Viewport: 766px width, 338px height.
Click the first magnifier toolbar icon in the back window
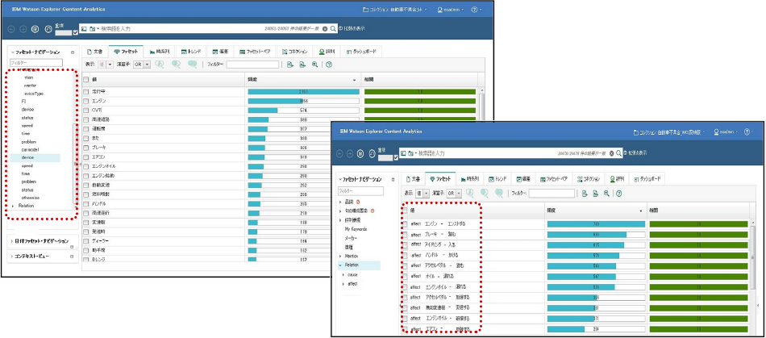pos(161,64)
